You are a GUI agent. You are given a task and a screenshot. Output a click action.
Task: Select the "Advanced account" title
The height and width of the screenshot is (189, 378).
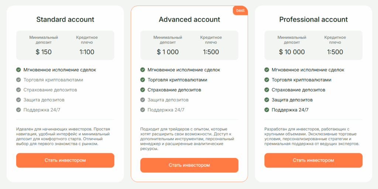[x=189, y=20]
